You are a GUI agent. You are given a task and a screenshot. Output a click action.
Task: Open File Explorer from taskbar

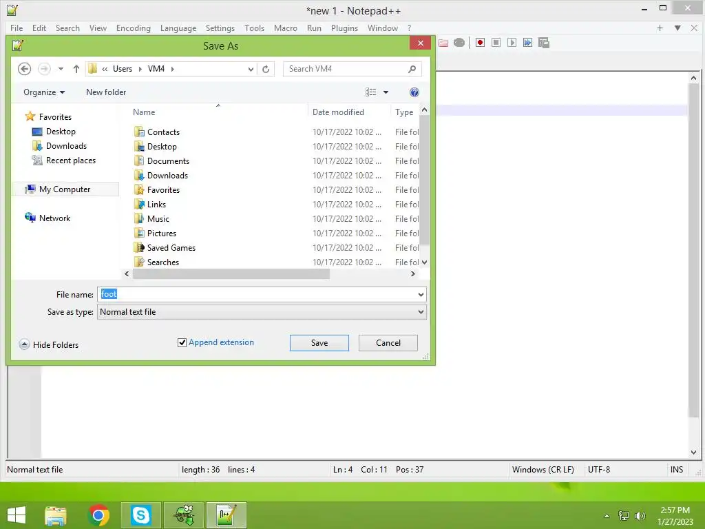[56, 515]
